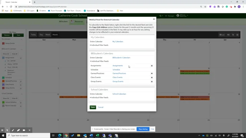Open the Group Events feed link
Viewport: 246px width, 138px height.
click(118, 82)
